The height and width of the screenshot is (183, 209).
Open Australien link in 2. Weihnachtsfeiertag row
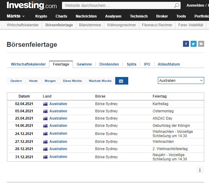[x=58, y=149]
